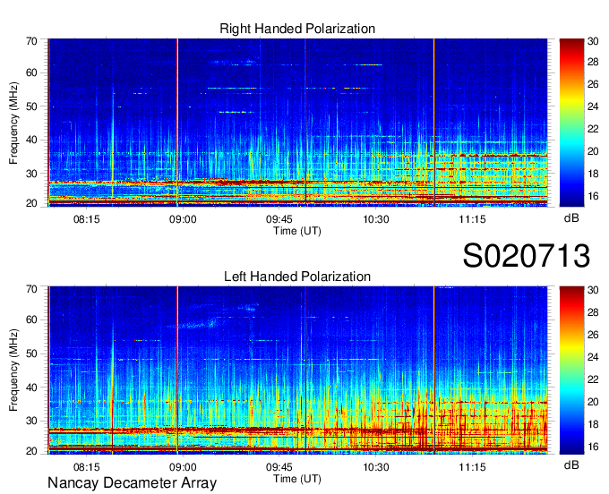Click the 60 MHz tick label on upper plot
This screenshot has width=609, height=494.
click(32, 72)
